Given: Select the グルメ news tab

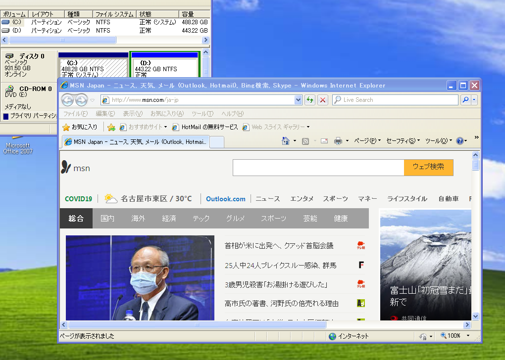Looking at the screenshot, I should 235,219.
